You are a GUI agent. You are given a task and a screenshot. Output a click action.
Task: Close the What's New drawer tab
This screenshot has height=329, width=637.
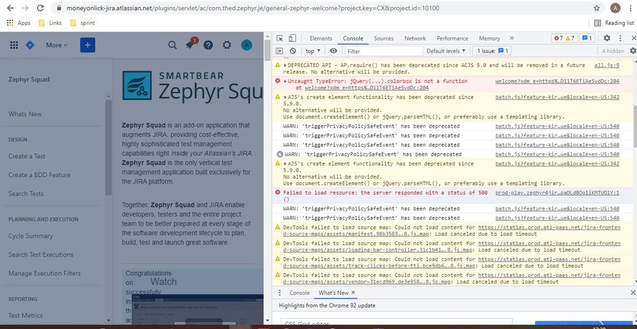coord(353,293)
